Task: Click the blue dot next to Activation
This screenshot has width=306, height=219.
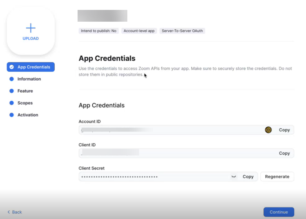Action: 12,115
